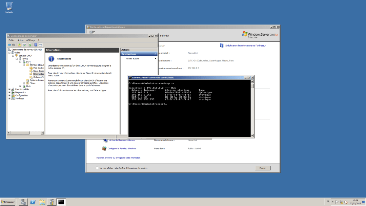Select the Pool d'adresses node in the DHCP tree
366x206 pixels.
(x=37, y=68)
